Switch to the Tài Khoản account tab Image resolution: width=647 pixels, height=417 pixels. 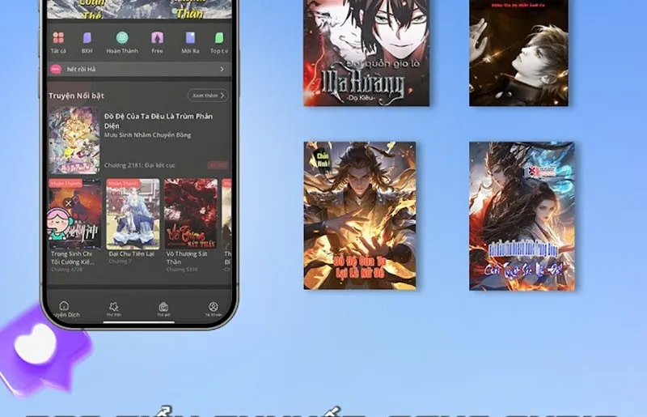tap(214, 309)
